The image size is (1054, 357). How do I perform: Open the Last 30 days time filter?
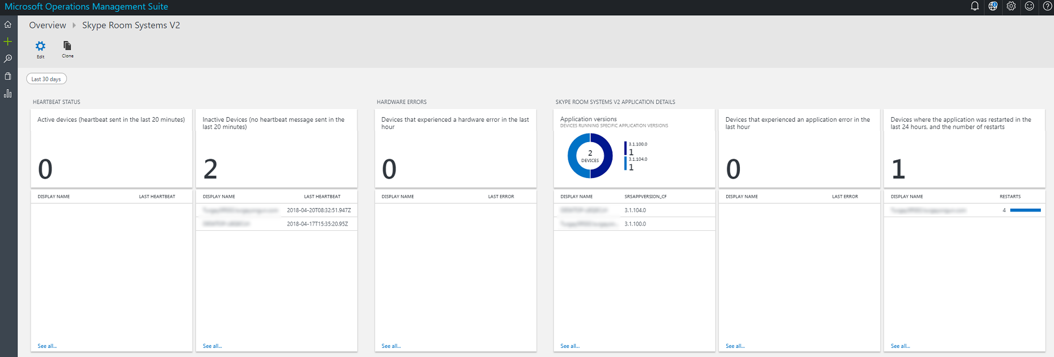click(47, 79)
